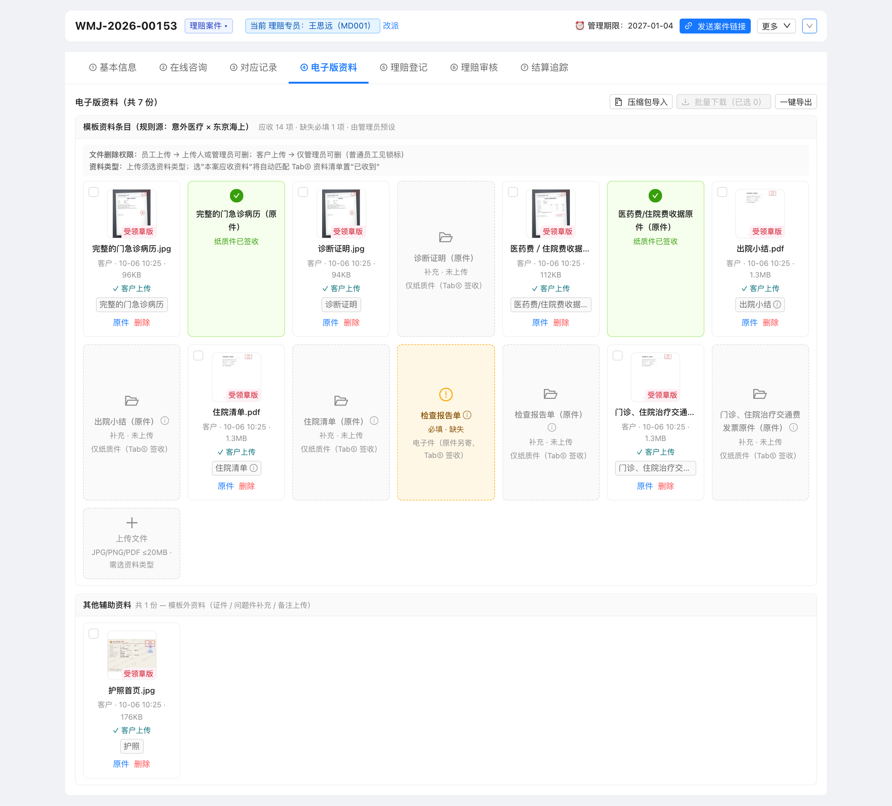Switch to 基本信息 tab
This screenshot has width=892, height=806.
click(113, 67)
